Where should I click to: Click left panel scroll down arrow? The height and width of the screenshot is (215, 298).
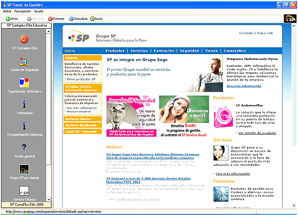[49, 200]
